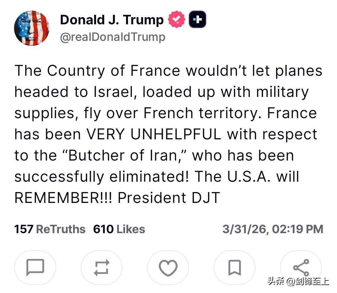The width and height of the screenshot is (337, 293).
Task: Click the reply speech bubble icon
Action: (35, 267)
